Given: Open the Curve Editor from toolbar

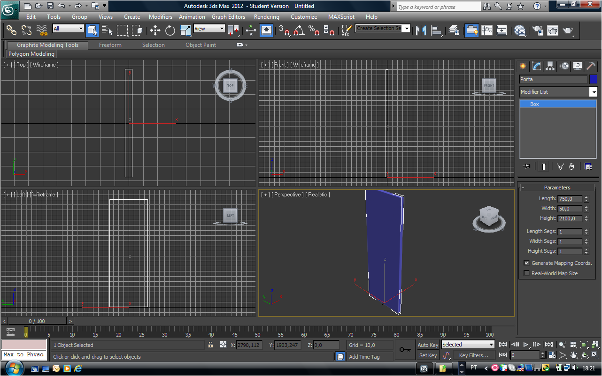Looking at the screenshot, I should 487,30.
